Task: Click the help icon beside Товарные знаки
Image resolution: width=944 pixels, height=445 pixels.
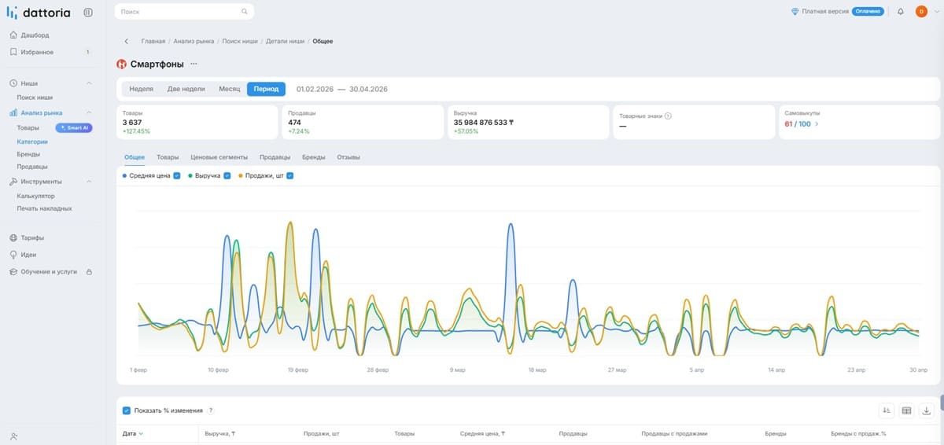Action: pos(668,116)
